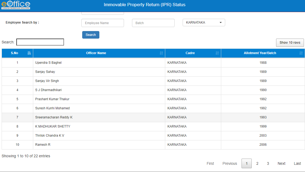Click the Ramesh R officer row

pos(43,145)
